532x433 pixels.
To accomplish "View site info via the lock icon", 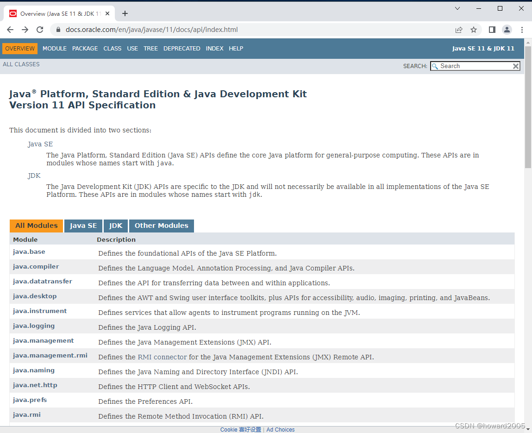I will [x=58, y=30].
